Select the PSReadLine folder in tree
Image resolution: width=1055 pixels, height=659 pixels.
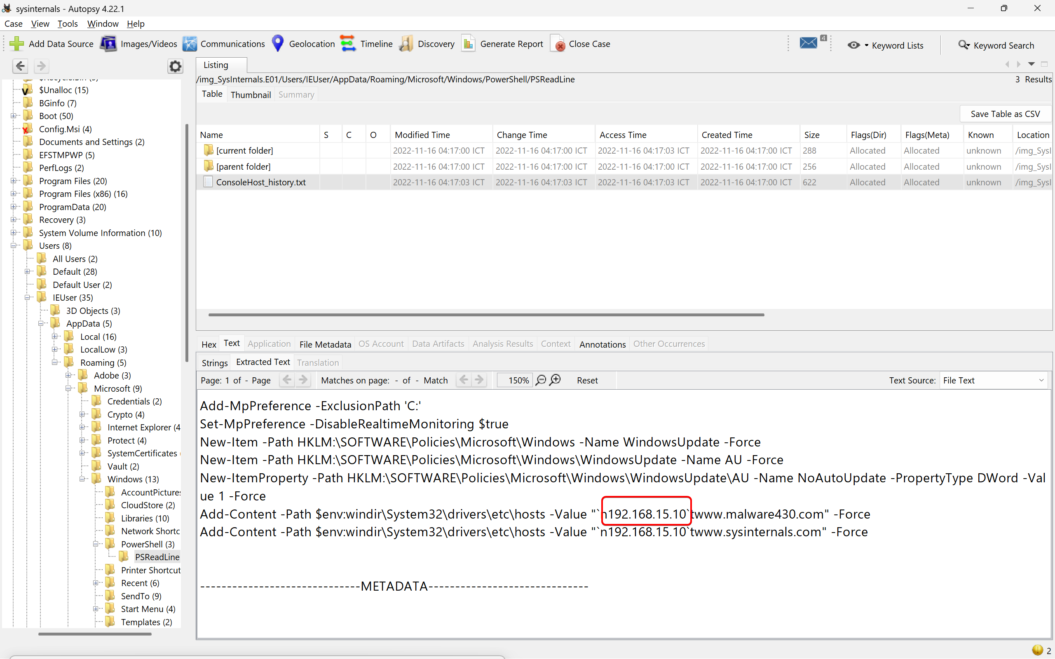pyautogui.click(x=157, y=557)
